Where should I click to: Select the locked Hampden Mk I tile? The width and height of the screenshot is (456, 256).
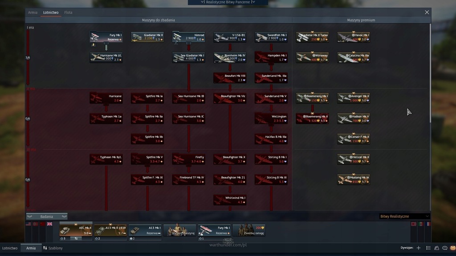[x=271, y=57]
